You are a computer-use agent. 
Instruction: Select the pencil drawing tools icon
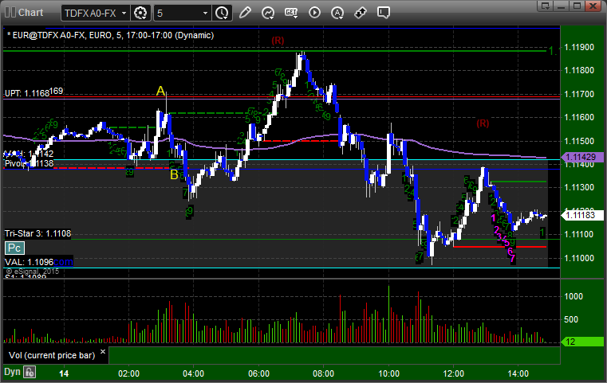(245, 13)
